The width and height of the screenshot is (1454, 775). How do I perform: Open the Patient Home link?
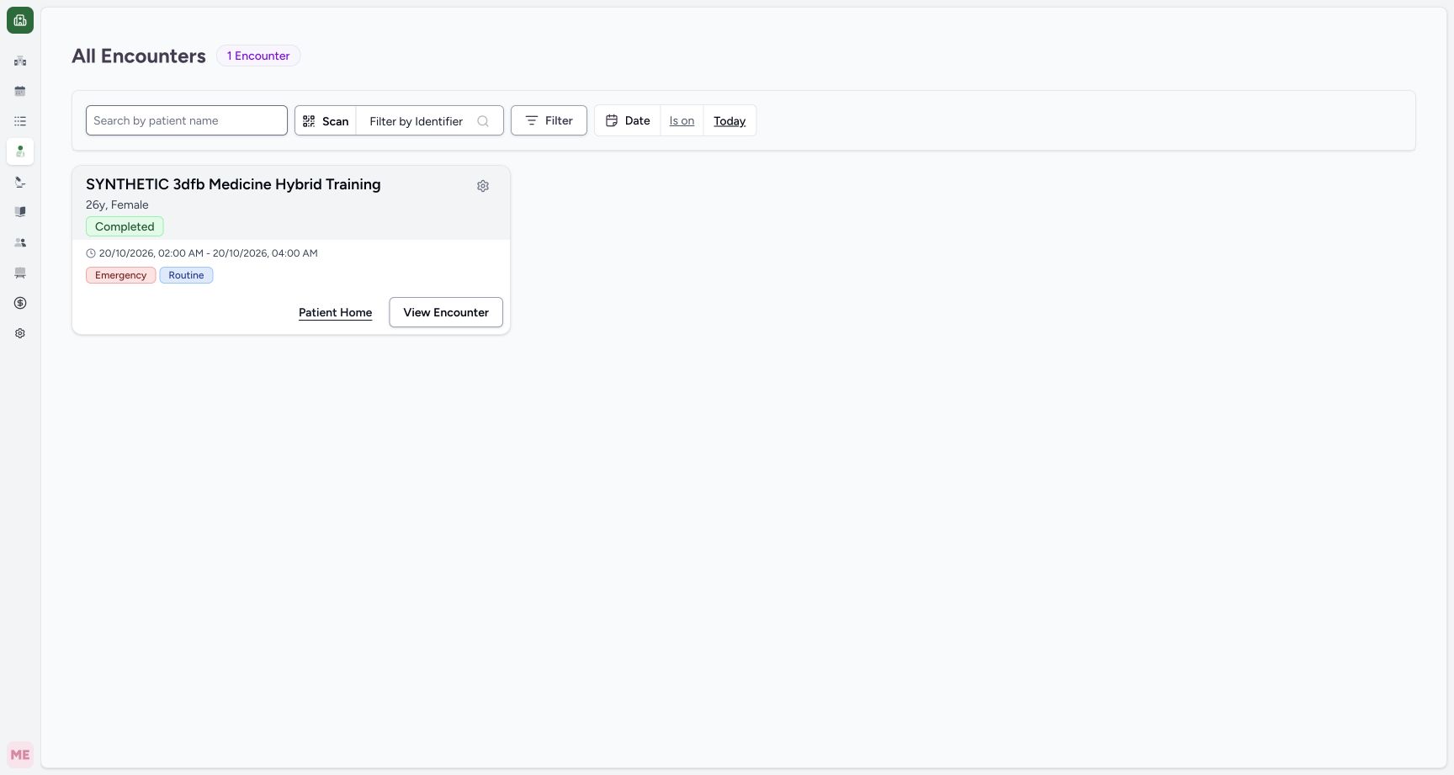(x=335, y=312)
